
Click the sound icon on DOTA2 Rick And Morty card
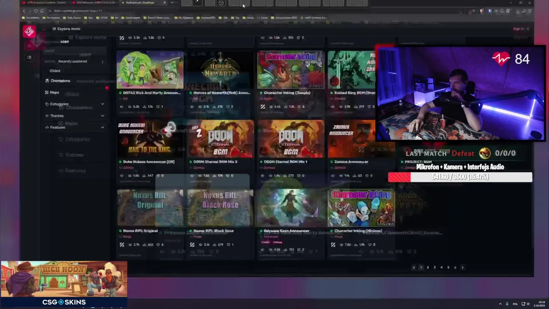coord(122,106)
